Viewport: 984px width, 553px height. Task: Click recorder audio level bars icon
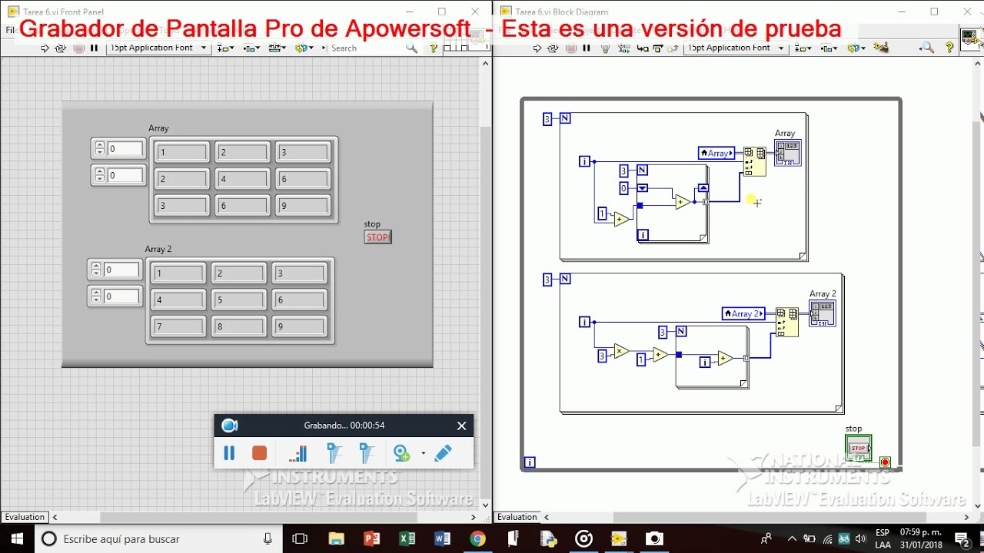(x=298, y=453)
